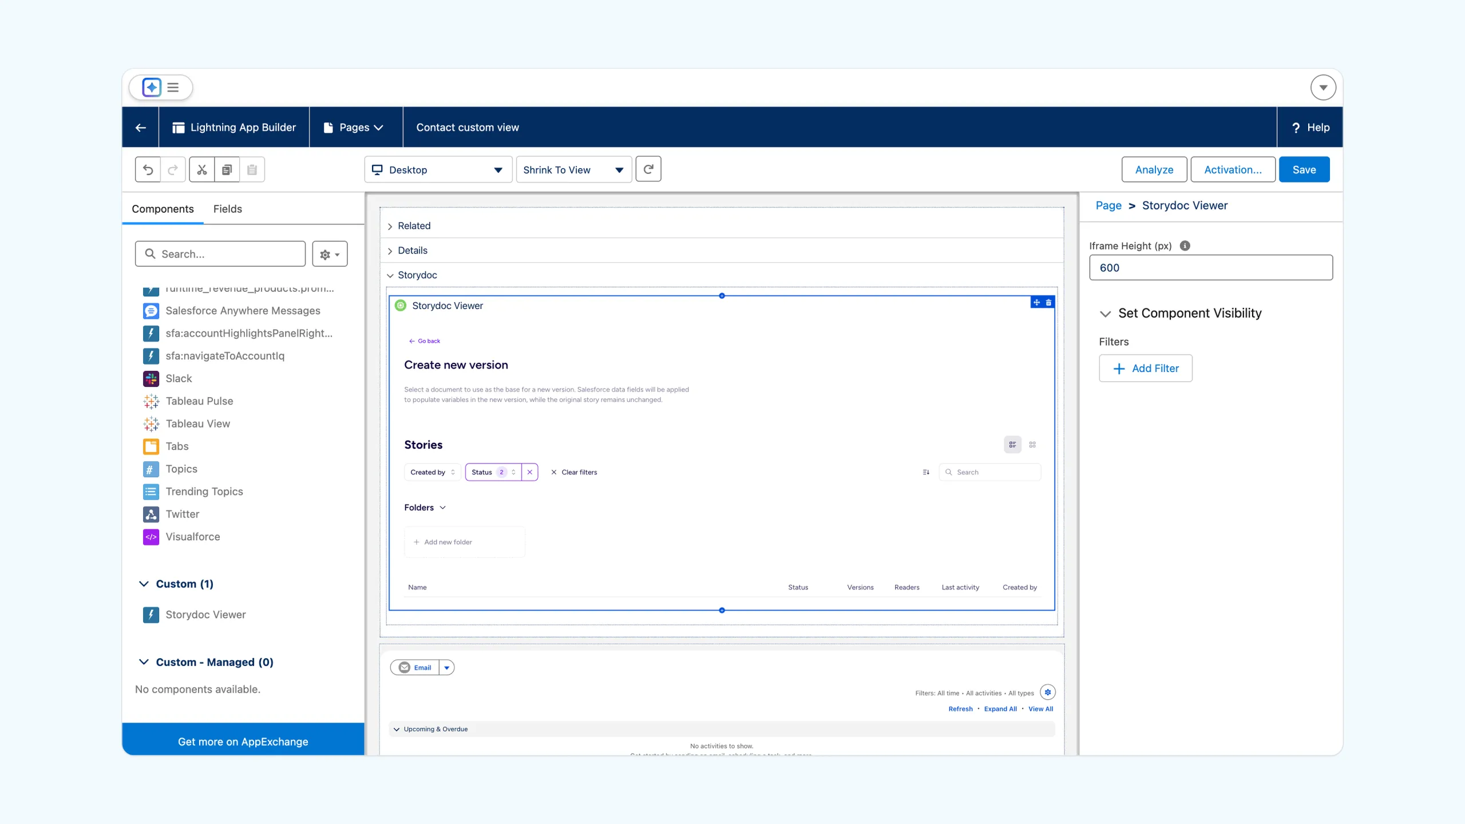The image size is (1465, 824).
Task: Click the Email button
Action: (415, 668)
